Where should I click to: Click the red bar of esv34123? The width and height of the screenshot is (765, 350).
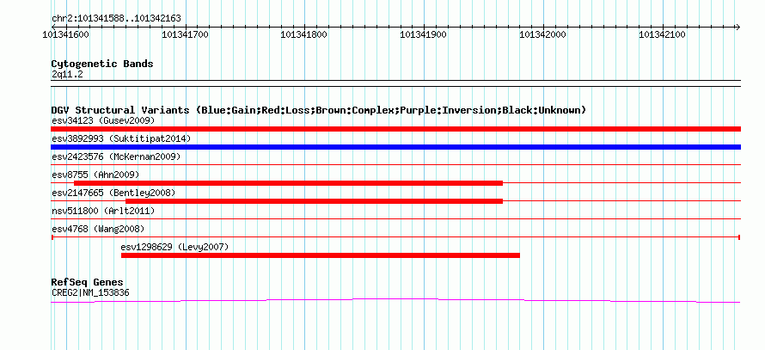point(395,129)
